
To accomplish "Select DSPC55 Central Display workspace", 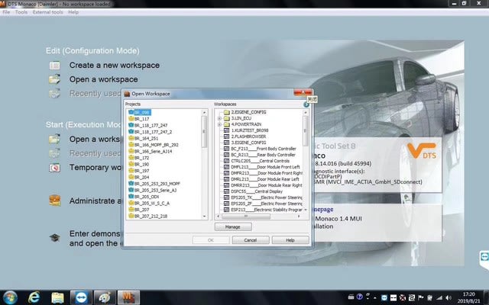I will click(253, 191).
